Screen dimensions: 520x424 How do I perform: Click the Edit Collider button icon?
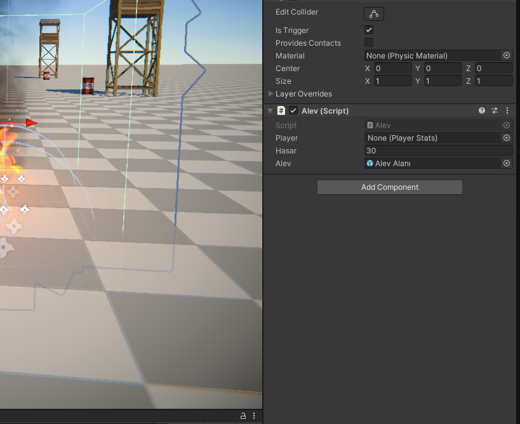coord(373,13)
